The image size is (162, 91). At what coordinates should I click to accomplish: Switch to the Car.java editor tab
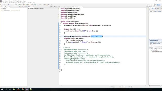(61, 7)
